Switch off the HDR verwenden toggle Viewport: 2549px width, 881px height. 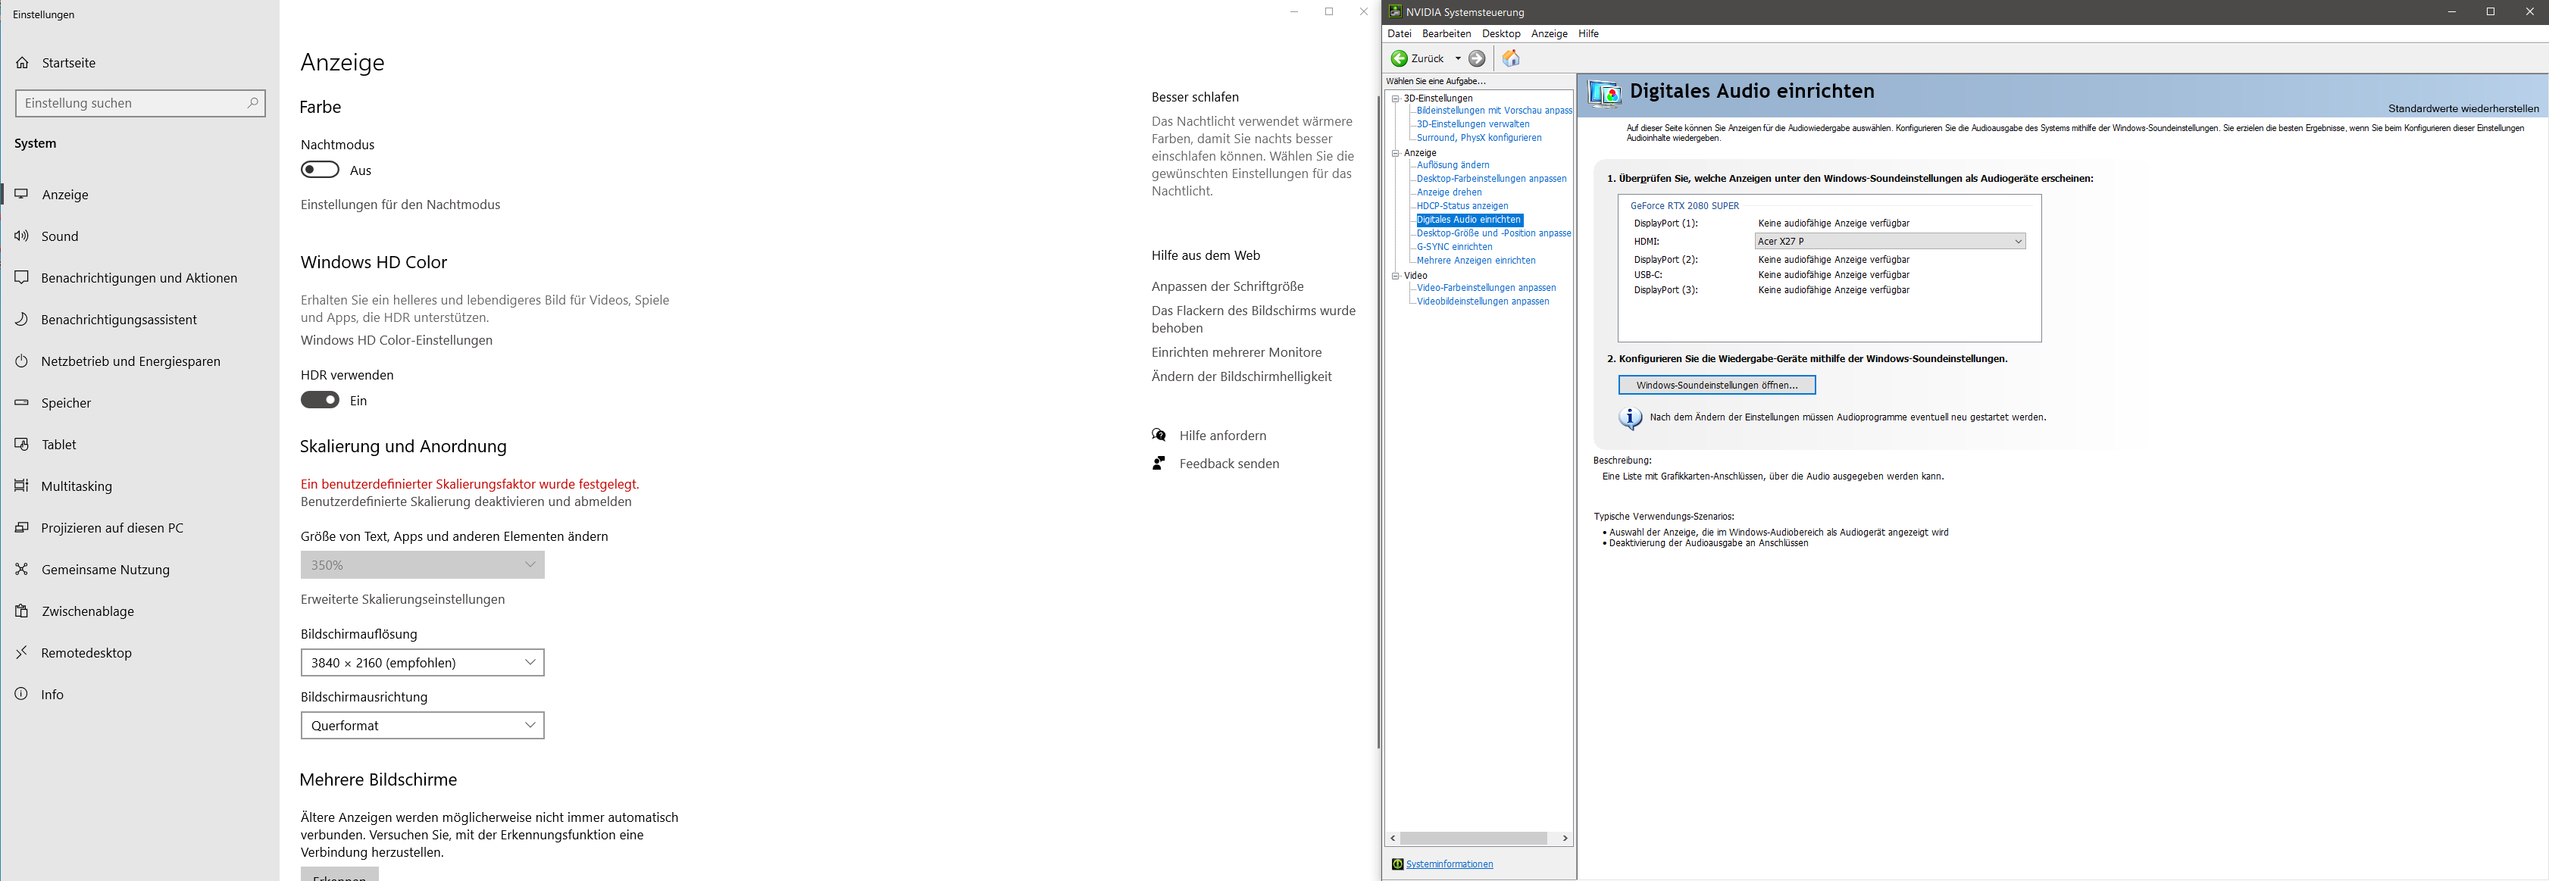[320, 401]
